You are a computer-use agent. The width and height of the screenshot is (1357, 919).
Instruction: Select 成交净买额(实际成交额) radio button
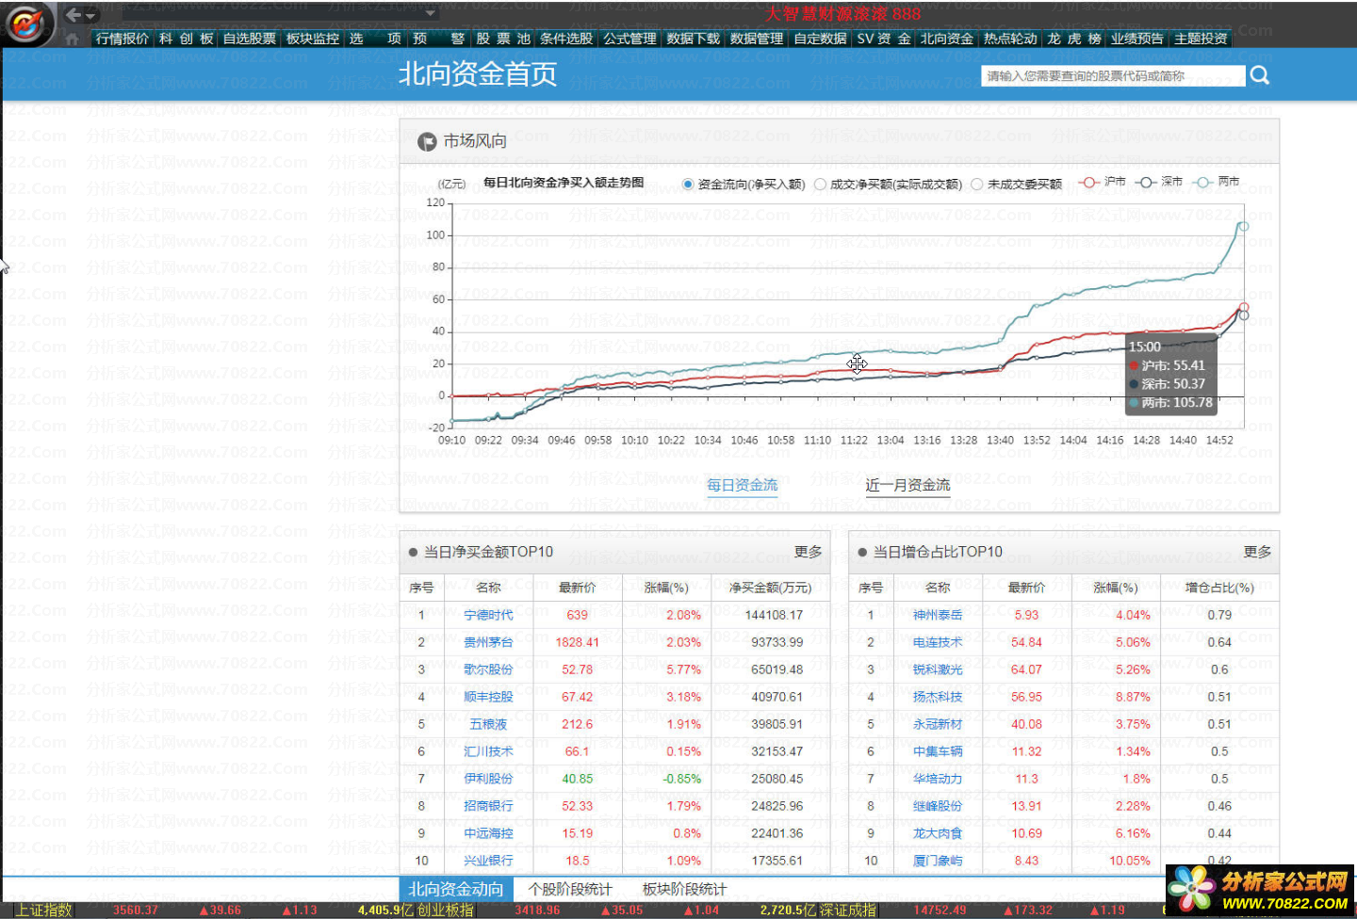820,185
